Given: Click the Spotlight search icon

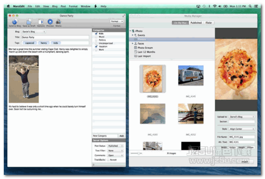Looking at the screenshot, I should pyautogui.click(x=250, y=6).
